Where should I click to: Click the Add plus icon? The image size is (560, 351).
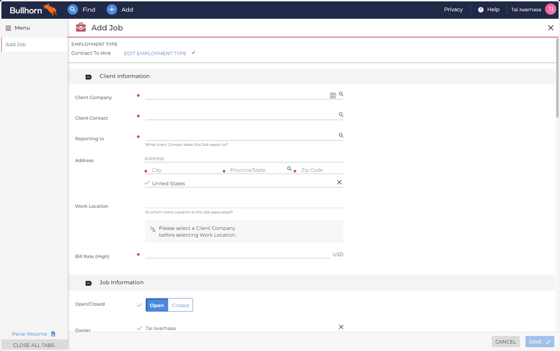pos(112,9)
